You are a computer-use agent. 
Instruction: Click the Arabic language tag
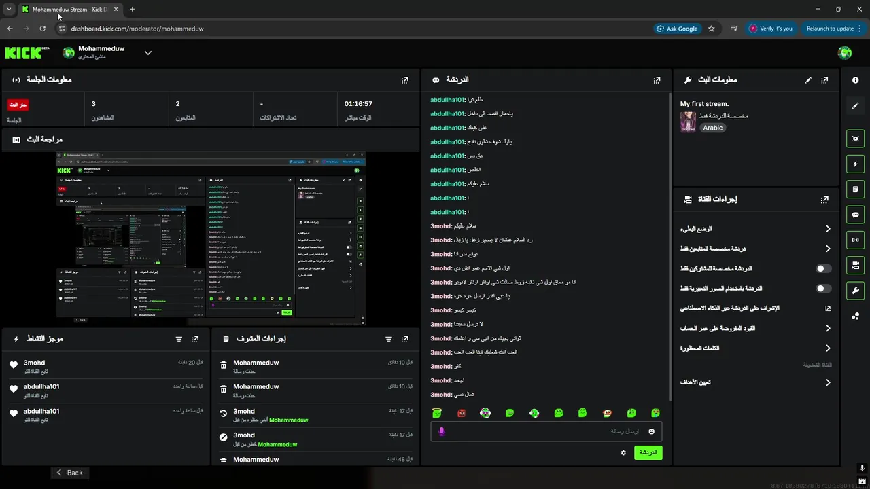pos(713,128)
